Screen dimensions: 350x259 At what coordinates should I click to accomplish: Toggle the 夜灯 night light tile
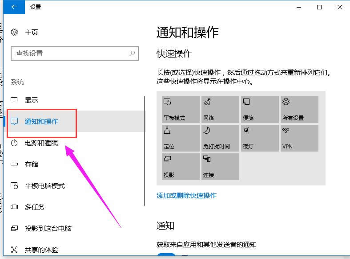click(x=259, y=138)
